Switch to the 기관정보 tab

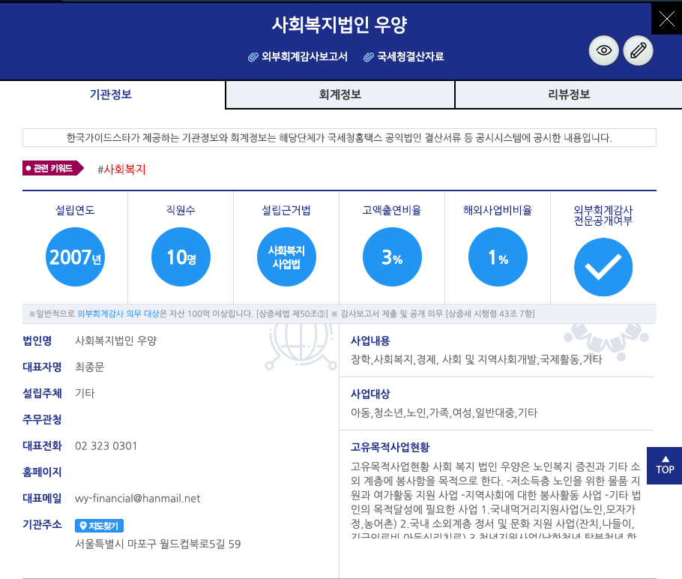pyautogui.click(x=112, y=94)
